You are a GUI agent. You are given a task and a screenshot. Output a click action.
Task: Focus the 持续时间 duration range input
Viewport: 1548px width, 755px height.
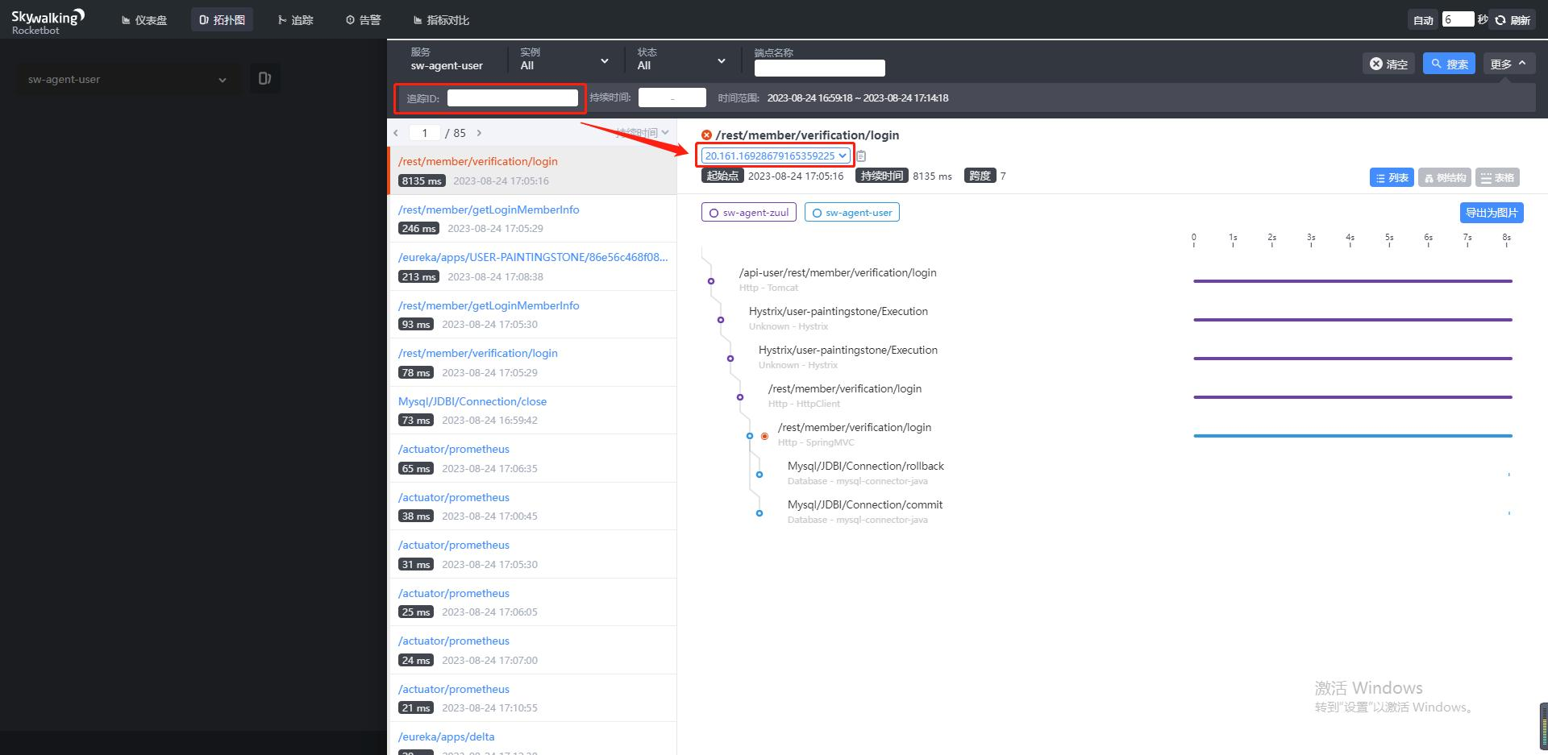[672, 97]
